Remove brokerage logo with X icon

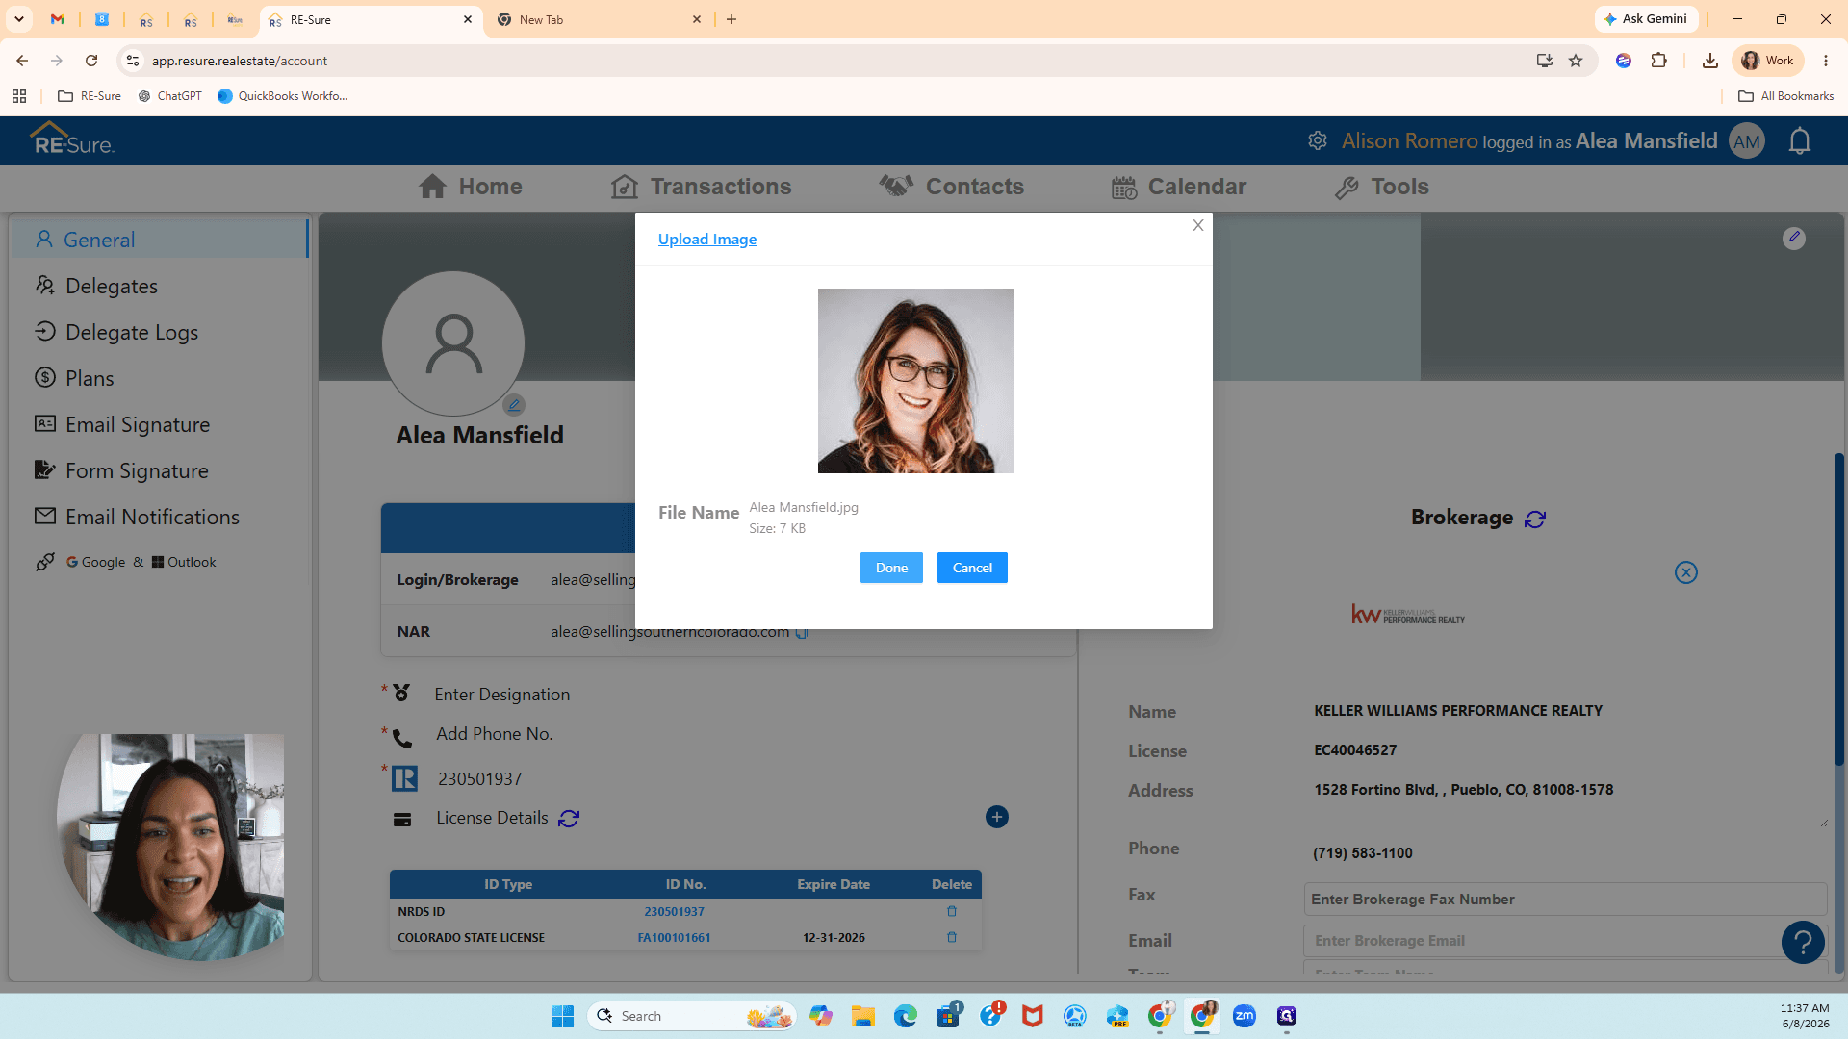1686,572
